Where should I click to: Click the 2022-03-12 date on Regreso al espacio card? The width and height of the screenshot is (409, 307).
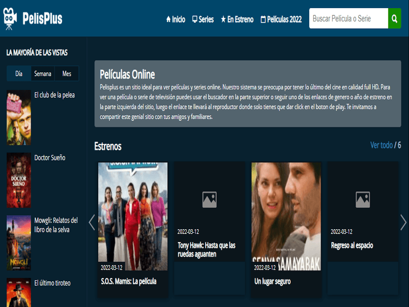(342, 232)
